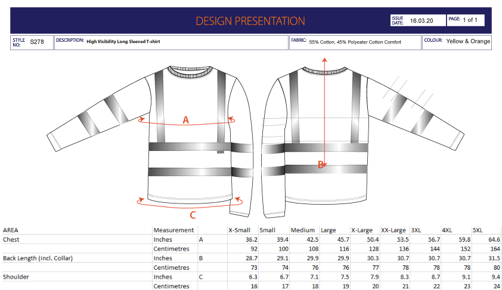Select the chest value 56.7
This screenshot has width=502, height=290.
[x=434, y=239]
